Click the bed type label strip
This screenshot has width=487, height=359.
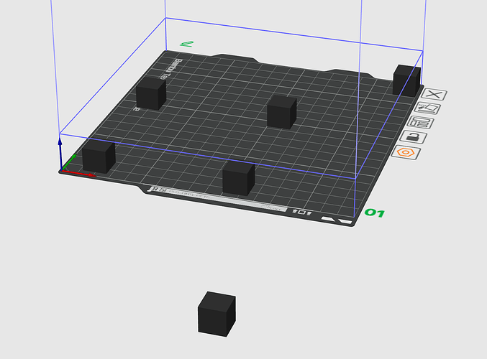point(218,199)
